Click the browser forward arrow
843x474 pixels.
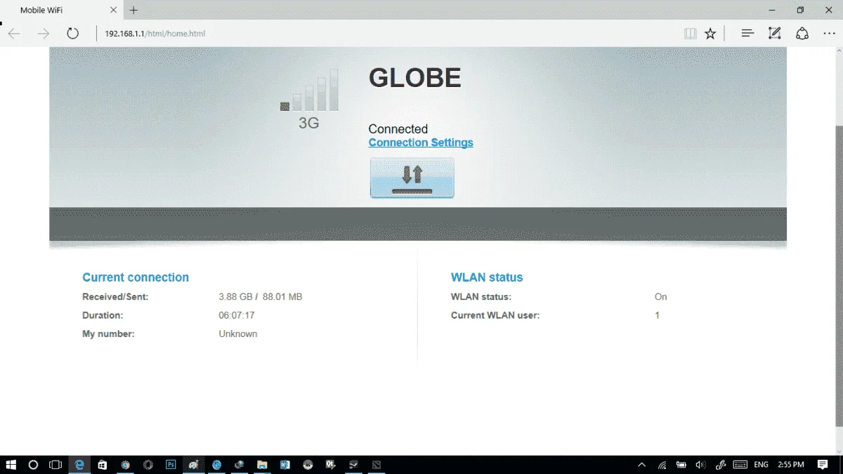point(44,33)
